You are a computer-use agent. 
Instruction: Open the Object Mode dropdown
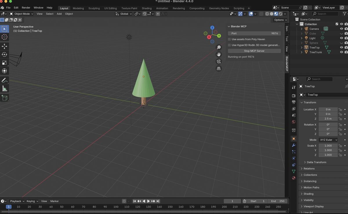coord(21,14)
